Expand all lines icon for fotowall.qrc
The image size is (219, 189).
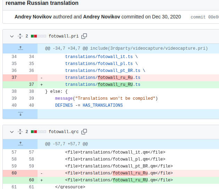click(20, 132)
